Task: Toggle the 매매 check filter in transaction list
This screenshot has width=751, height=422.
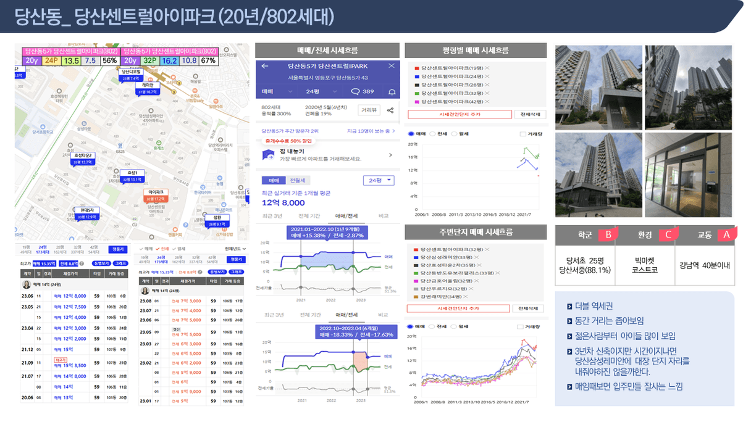Action: click(147, 248)
